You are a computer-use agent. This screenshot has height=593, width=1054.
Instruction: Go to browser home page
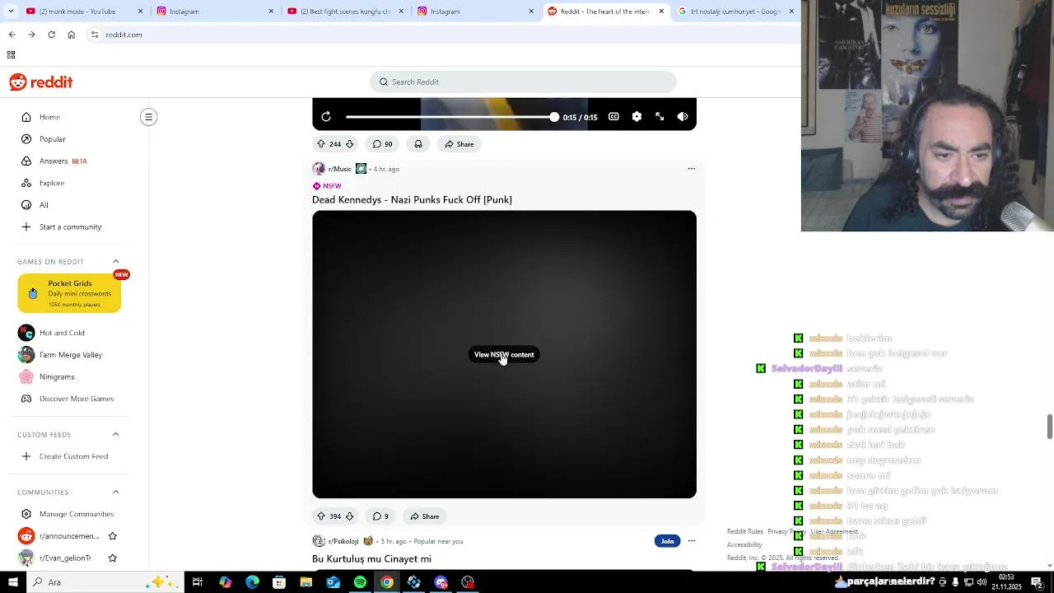coord(71,35)
